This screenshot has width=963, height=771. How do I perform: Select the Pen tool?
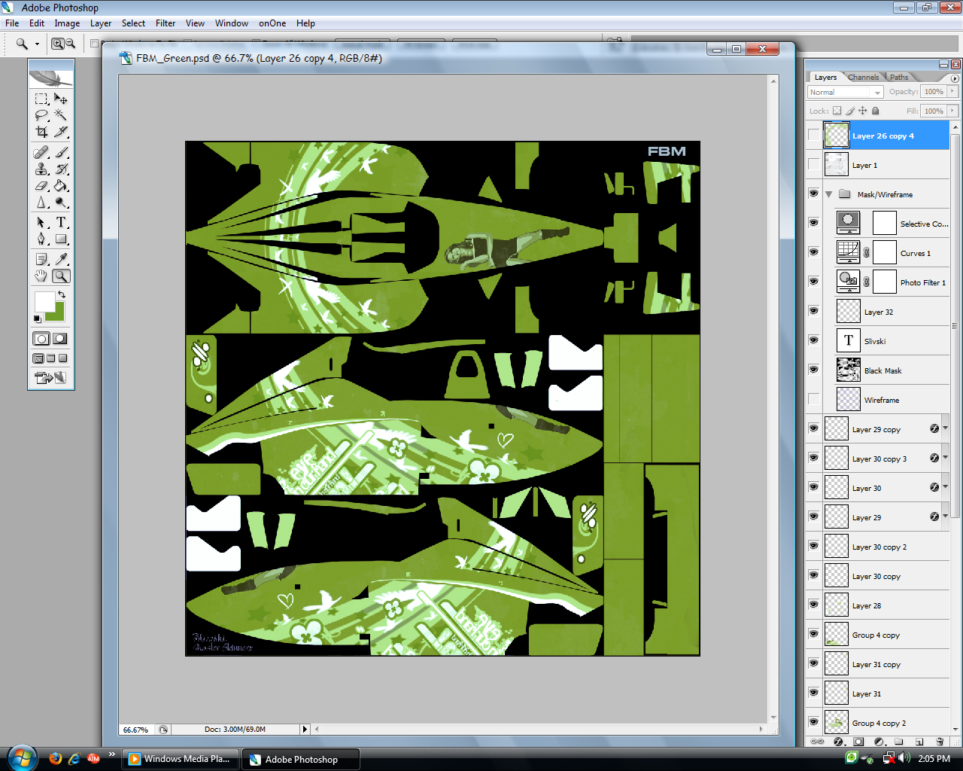tap(41, 239)
